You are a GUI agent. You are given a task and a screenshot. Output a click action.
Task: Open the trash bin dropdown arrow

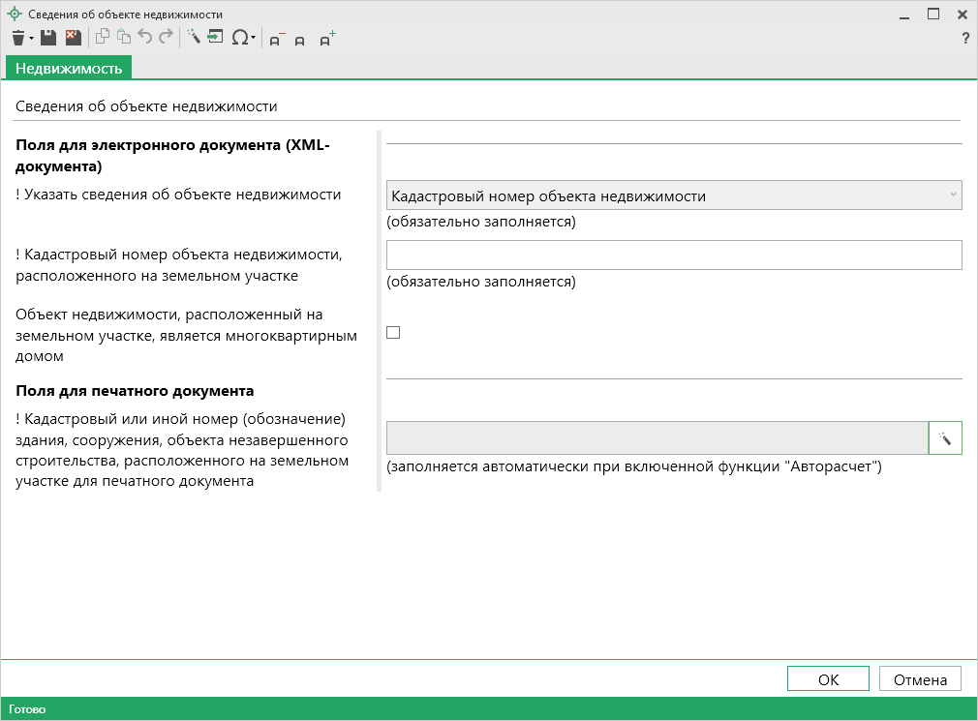(x=31, y=39)
